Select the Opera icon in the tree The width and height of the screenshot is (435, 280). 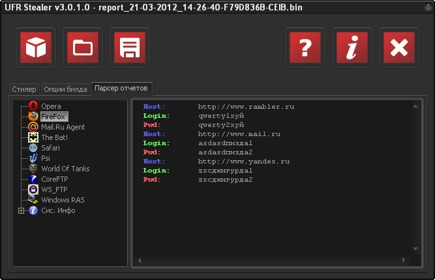point(33,106)
